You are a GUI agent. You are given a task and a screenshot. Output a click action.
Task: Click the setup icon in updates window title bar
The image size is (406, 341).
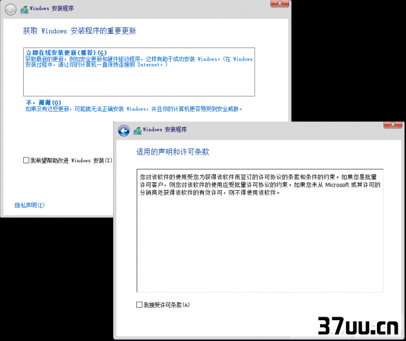click(x=24, y=10)
